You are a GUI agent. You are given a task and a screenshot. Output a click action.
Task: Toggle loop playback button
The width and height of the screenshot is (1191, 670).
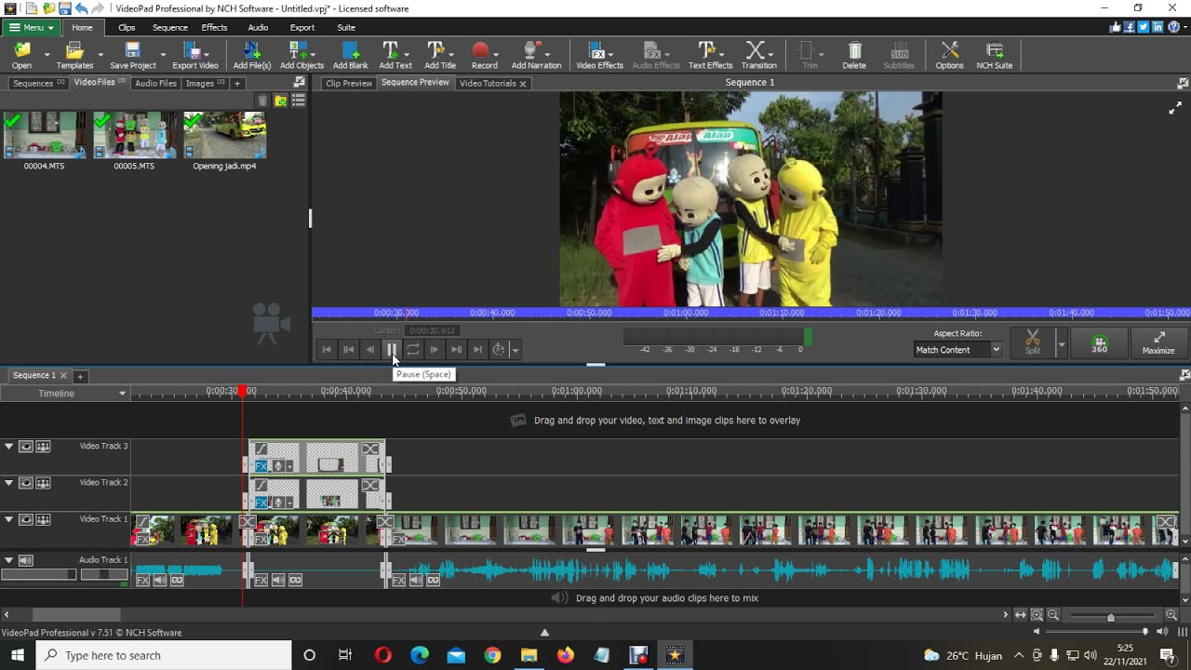413,350
